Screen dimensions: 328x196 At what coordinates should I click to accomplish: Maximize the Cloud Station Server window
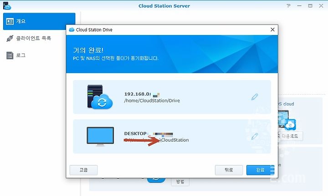pyautogui.click(x=310, y=5)
